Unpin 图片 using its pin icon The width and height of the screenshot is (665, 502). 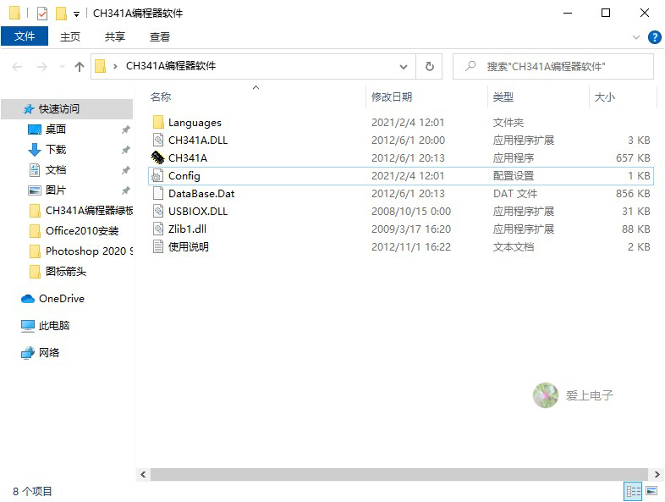coord(125,190)
